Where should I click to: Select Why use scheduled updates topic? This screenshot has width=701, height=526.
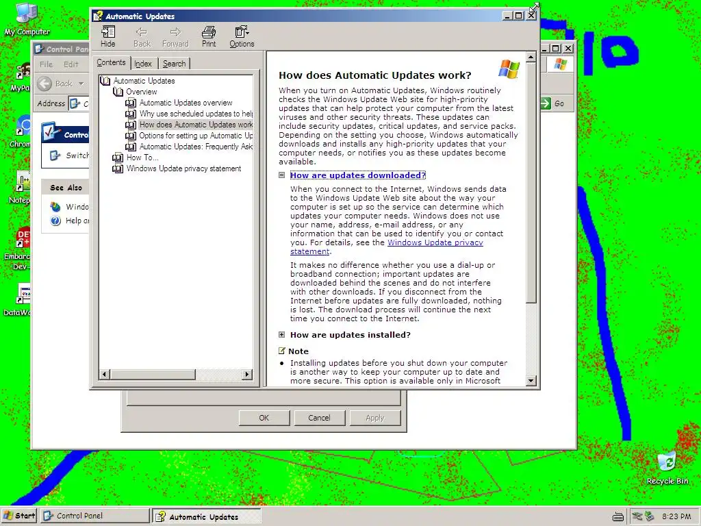coord(196,114)
